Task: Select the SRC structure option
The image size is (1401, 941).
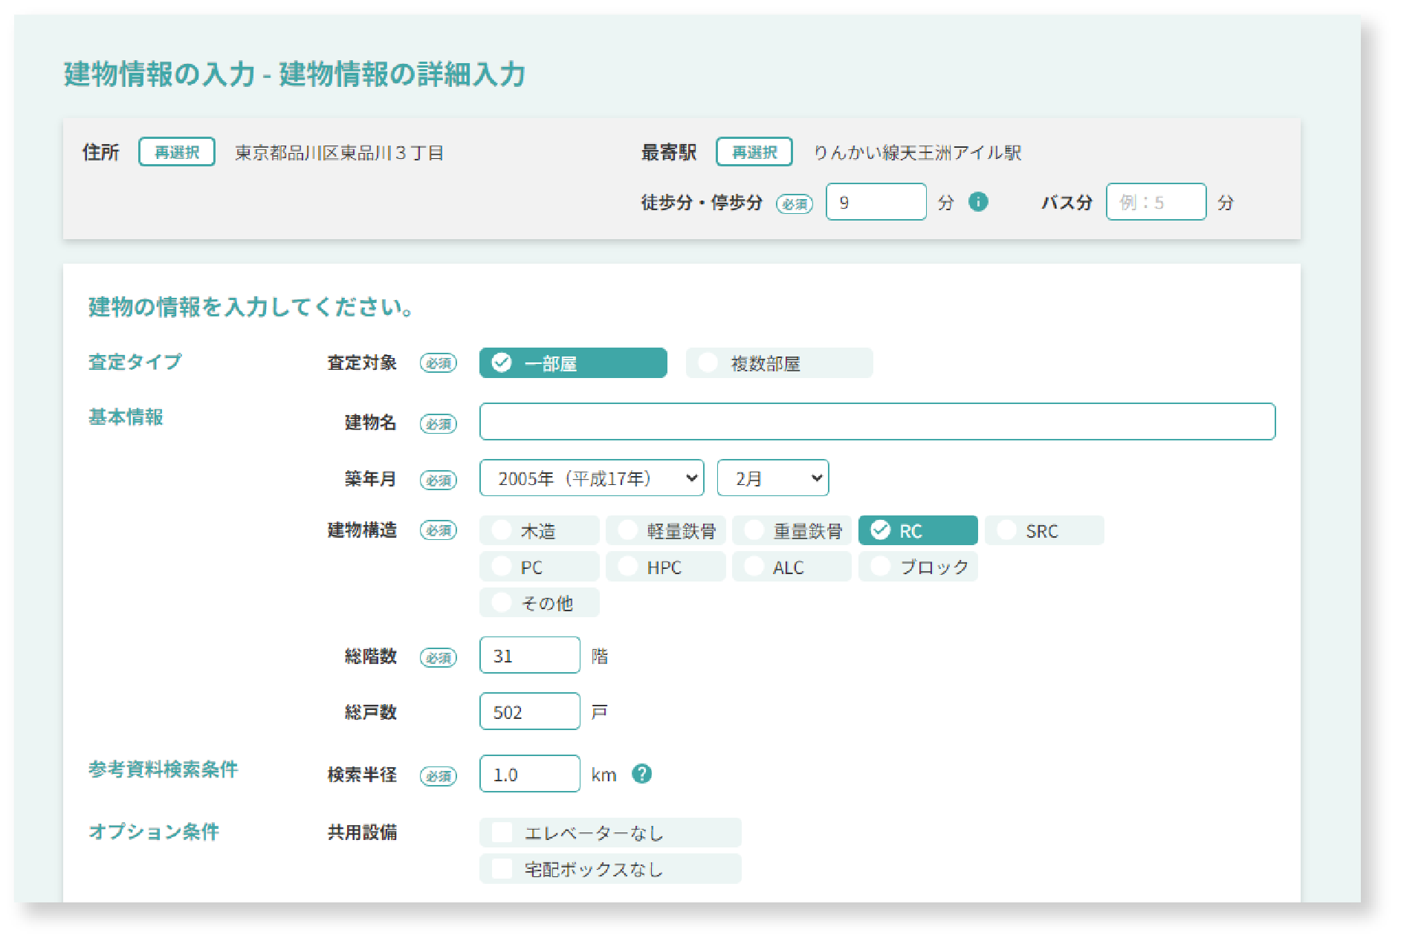Action: click(x=1045, y=530)
